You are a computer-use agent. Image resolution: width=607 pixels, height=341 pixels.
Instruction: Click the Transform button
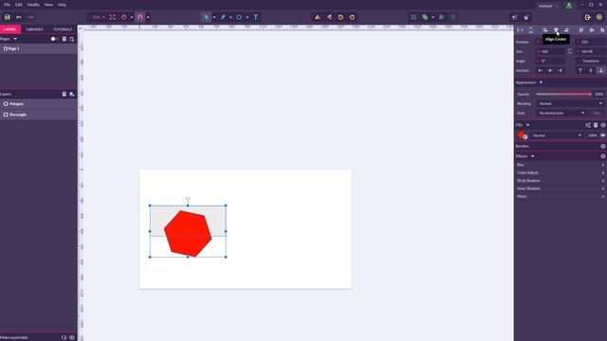[590, 61]
